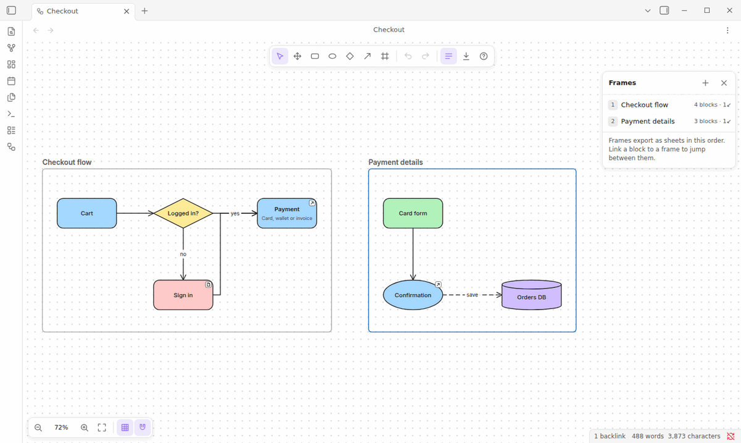
Task: Click the 1 backlink status item
Action: (x=610, y=436)
